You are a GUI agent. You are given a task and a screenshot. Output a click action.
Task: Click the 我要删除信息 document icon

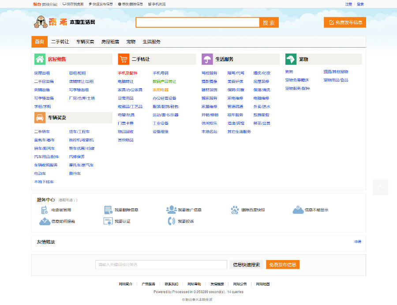(108, 210)
